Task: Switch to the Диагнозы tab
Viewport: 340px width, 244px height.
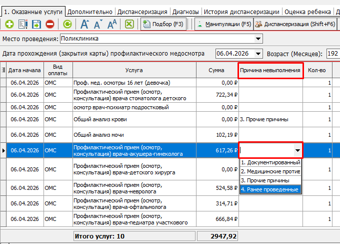Action: point(185,11)
